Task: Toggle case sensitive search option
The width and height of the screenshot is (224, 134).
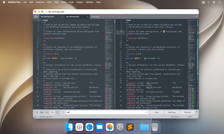Action: coord(41,112)
